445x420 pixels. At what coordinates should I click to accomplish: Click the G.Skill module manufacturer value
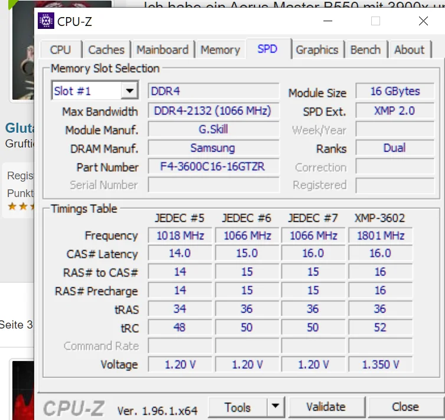point(214,129)
